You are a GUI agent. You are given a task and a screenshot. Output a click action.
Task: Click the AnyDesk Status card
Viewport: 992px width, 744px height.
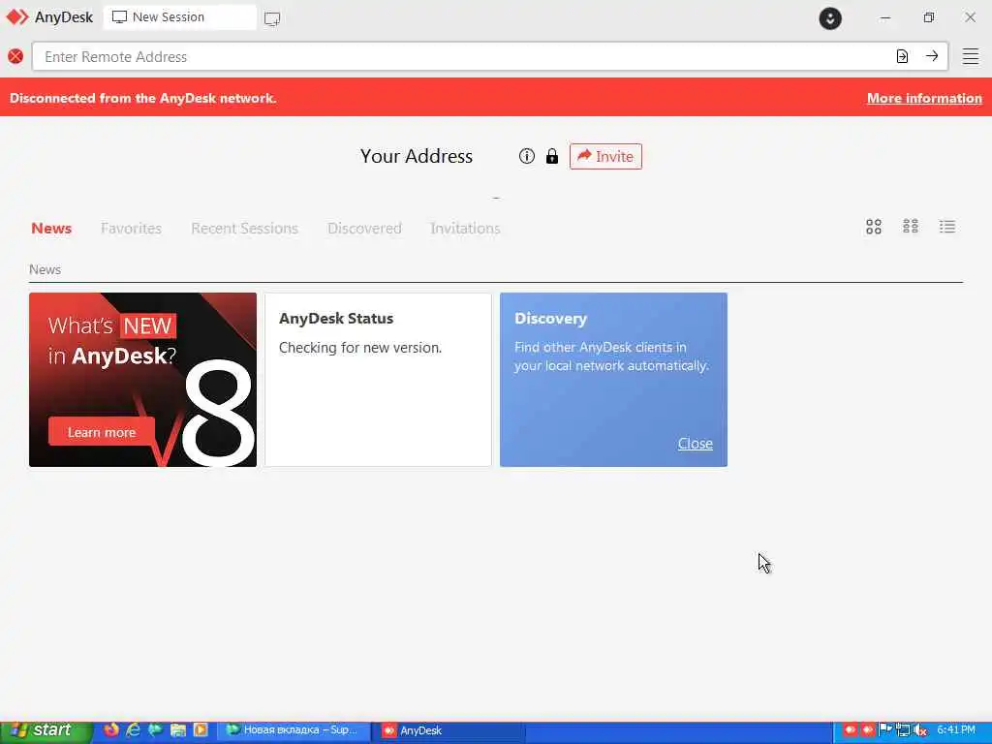point(378,380)
